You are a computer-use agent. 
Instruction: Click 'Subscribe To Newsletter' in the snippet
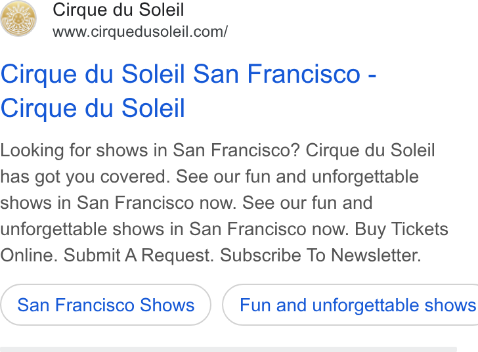(320, 255)
